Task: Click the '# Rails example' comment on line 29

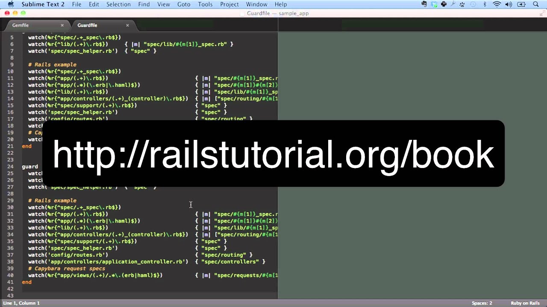Action: pos(52,200)
